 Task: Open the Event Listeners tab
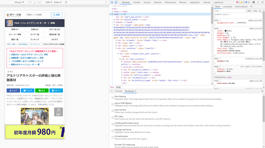point(241,7)
